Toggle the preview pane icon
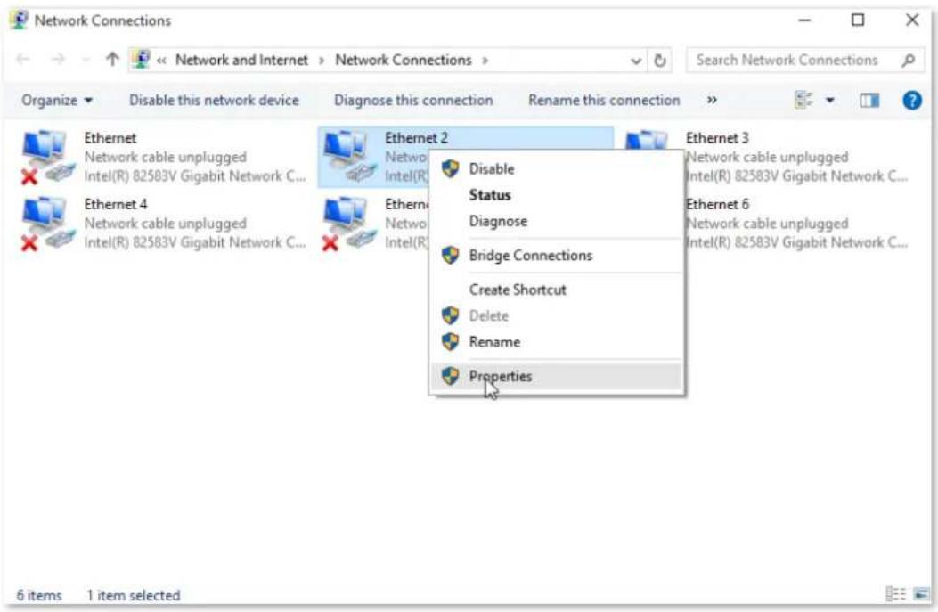 coord(869,100)
